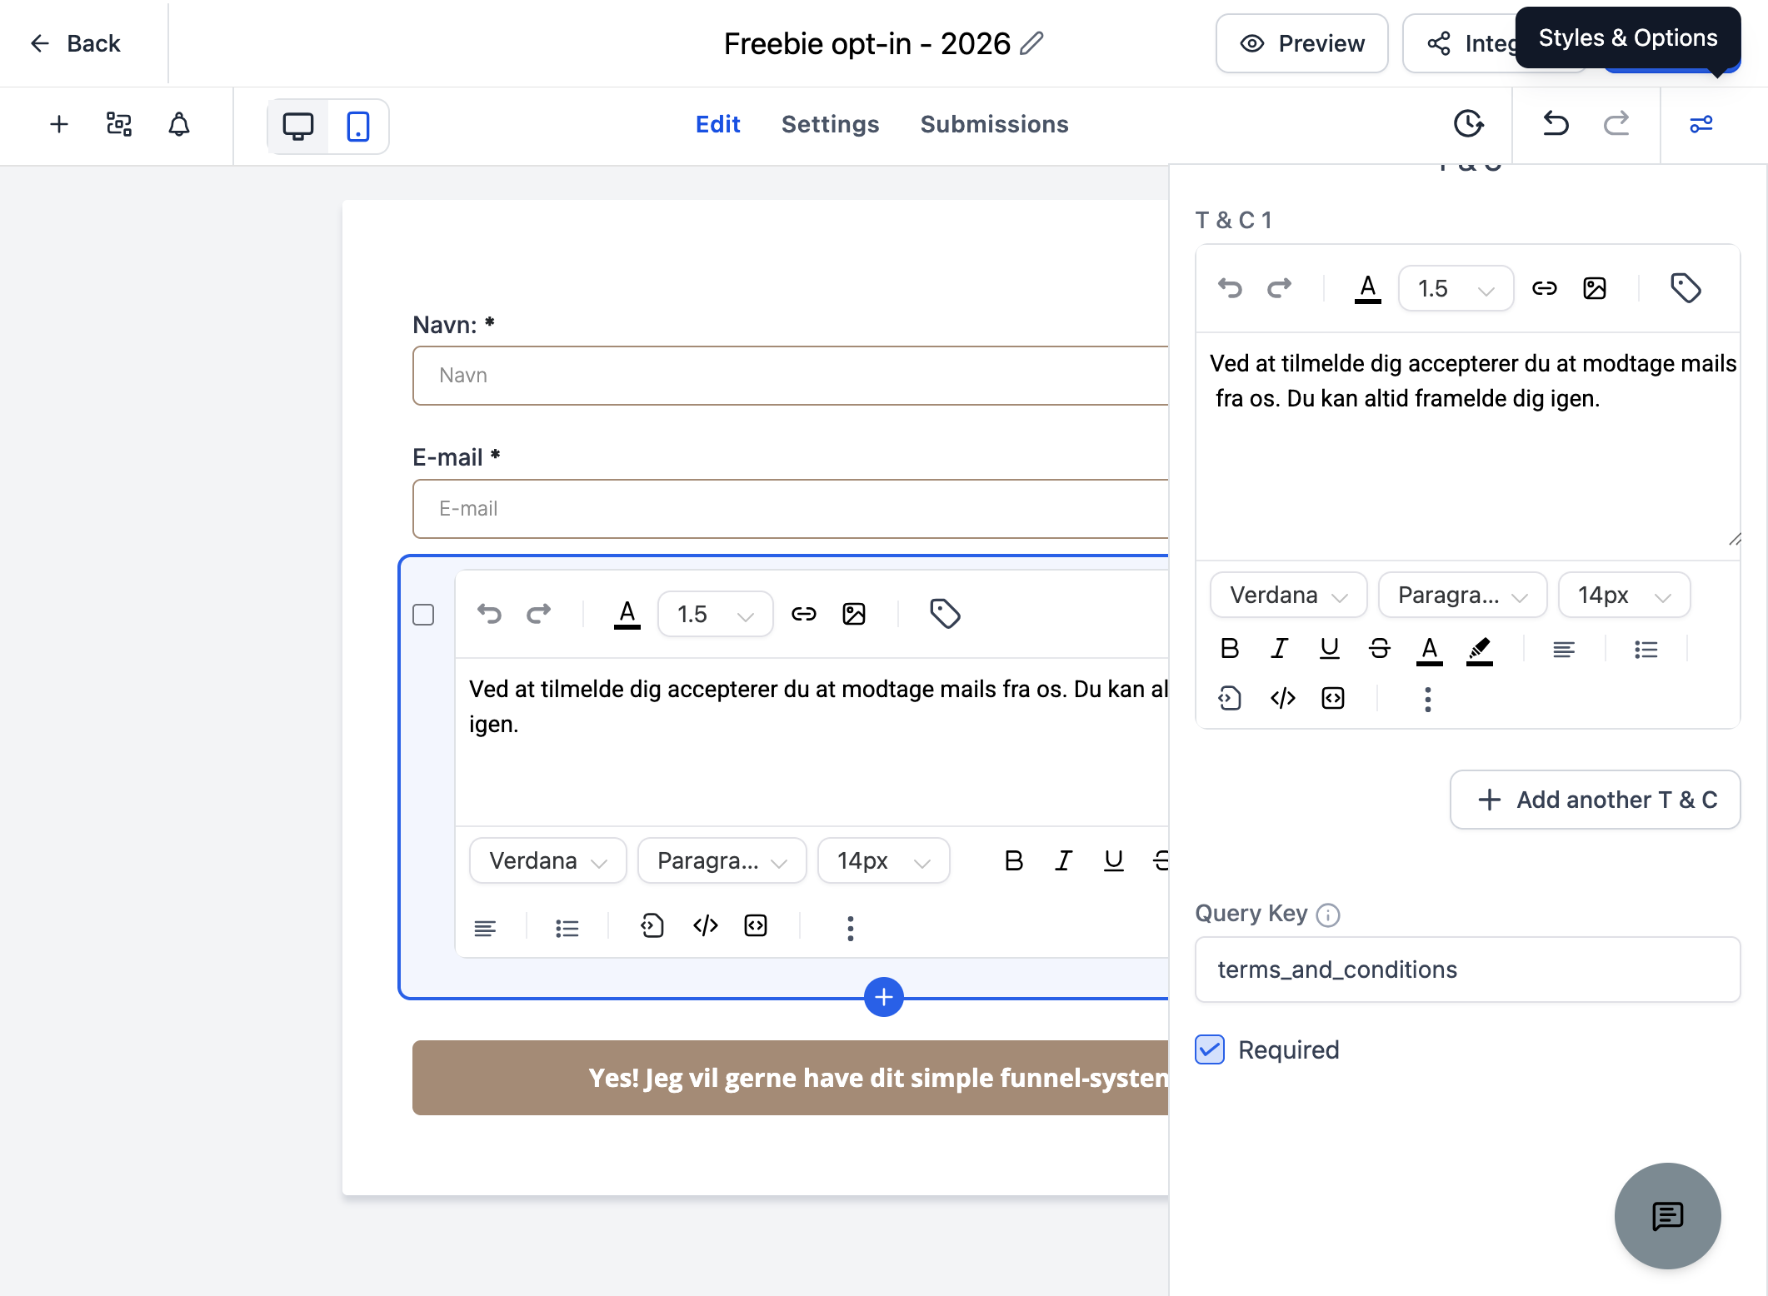Check the terms checkbox on the form canvas
The width and height of the screenshot is (1768, 1296).
point(423,615)
